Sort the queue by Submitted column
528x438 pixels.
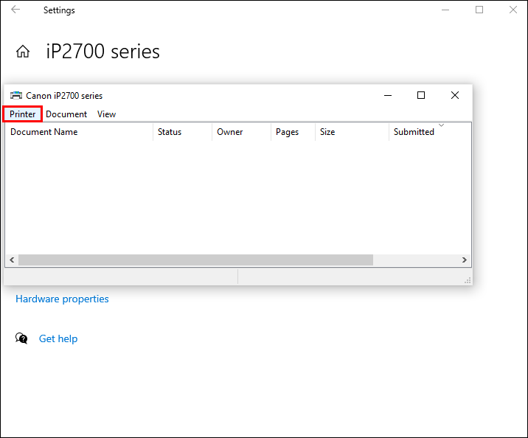(414, 132)
